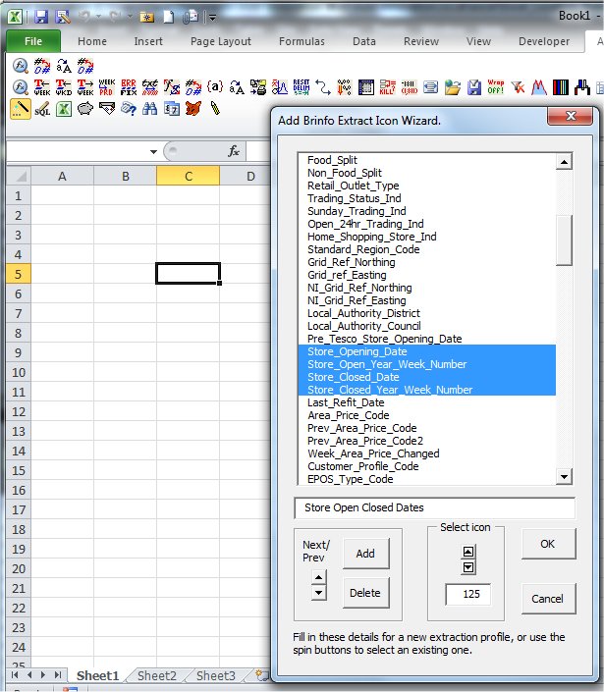Click the open folder with globe icon
This screenshot has width=604, height=692.
[453, 87]
